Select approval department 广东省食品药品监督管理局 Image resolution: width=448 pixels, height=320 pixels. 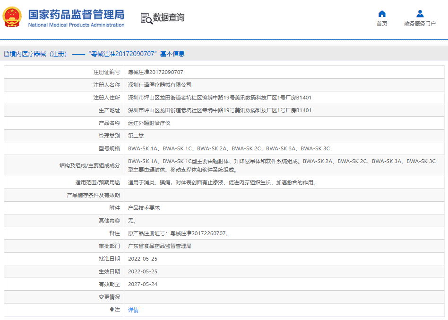[x=160, y=246]
